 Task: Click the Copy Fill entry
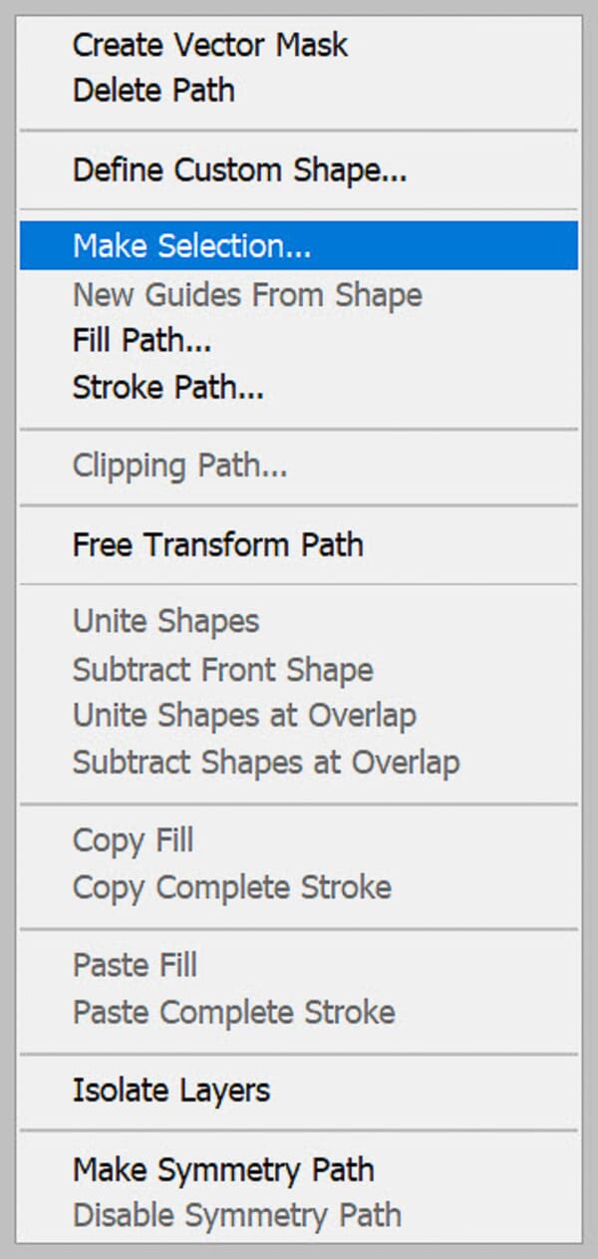tap(133, 840)
